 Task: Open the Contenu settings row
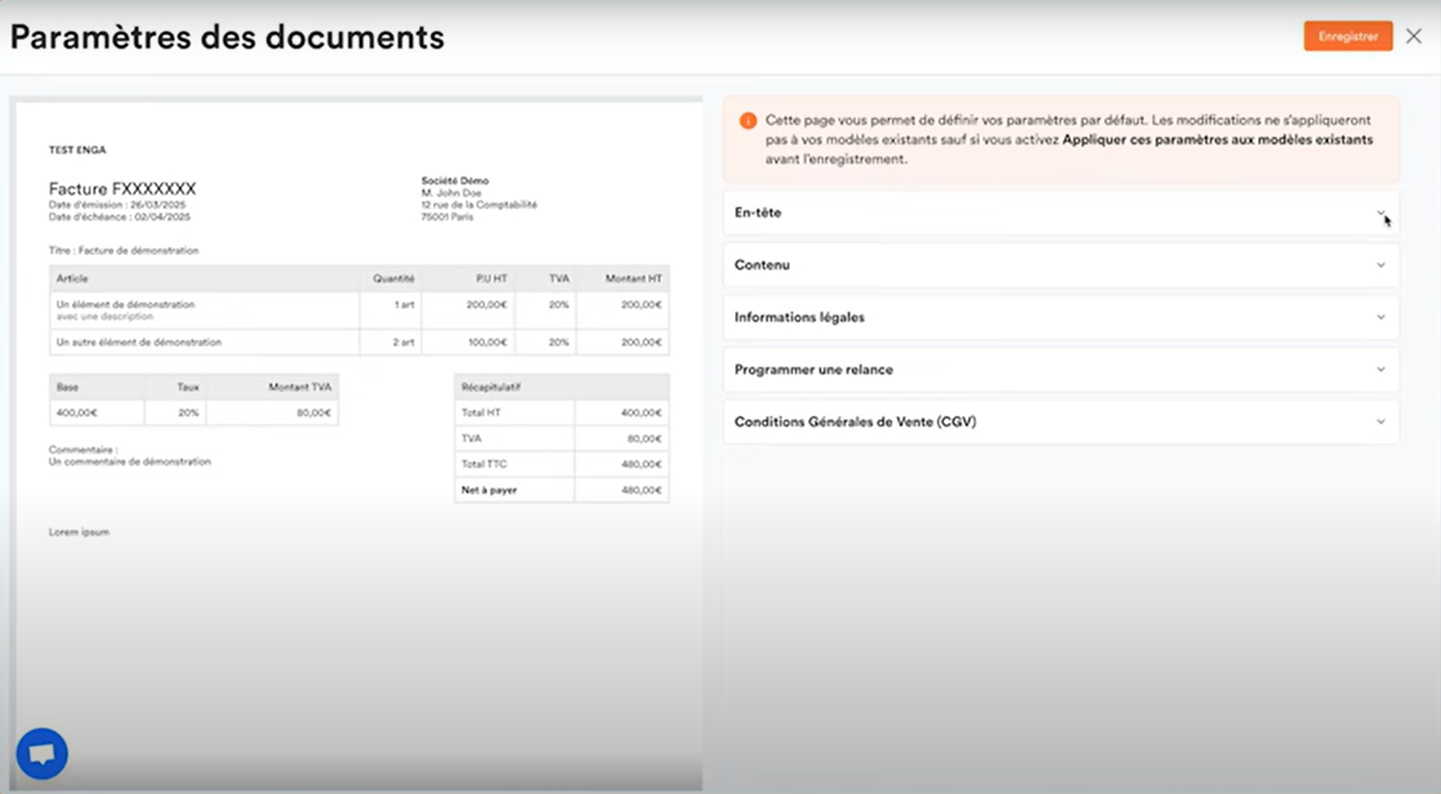coord(1060,266)
